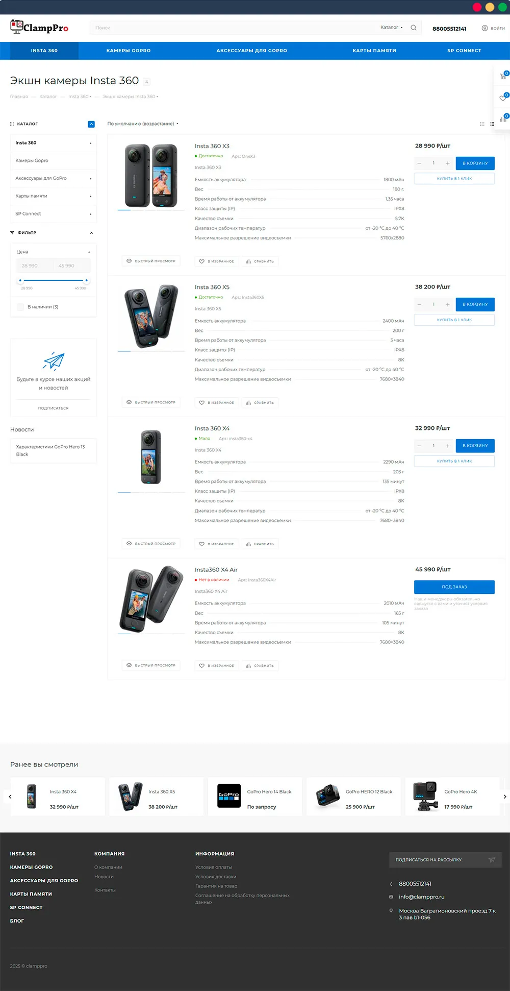Image resolution: width=510 pixels, height=991 pixels.
Task: Tick the 'В наличии (3)' checkbox
Action: [20, 307]
